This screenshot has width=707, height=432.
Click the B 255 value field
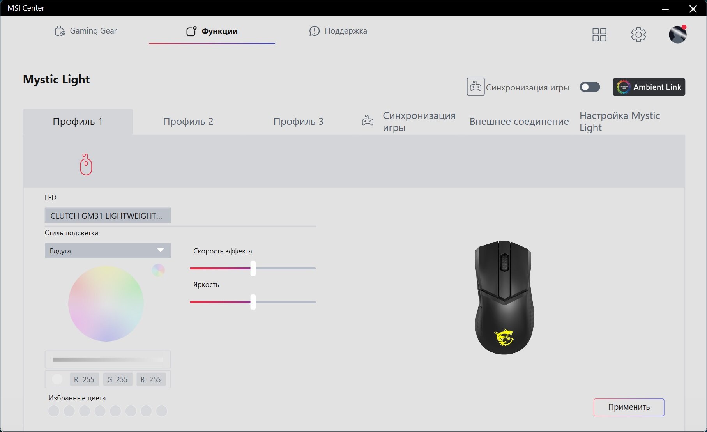click(x=151, y=379)
